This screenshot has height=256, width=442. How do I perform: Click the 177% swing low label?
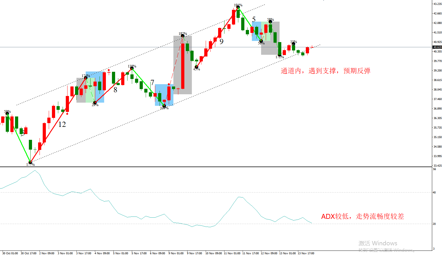pos(30,165)
